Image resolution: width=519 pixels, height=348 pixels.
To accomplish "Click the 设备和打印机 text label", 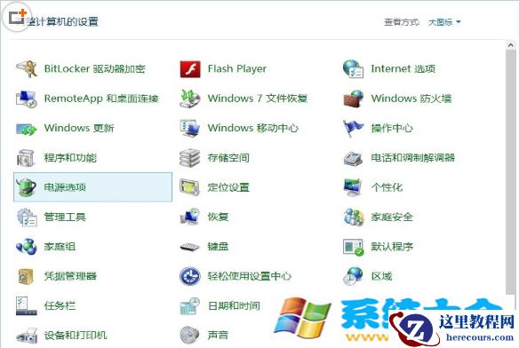I will point(76,335).
